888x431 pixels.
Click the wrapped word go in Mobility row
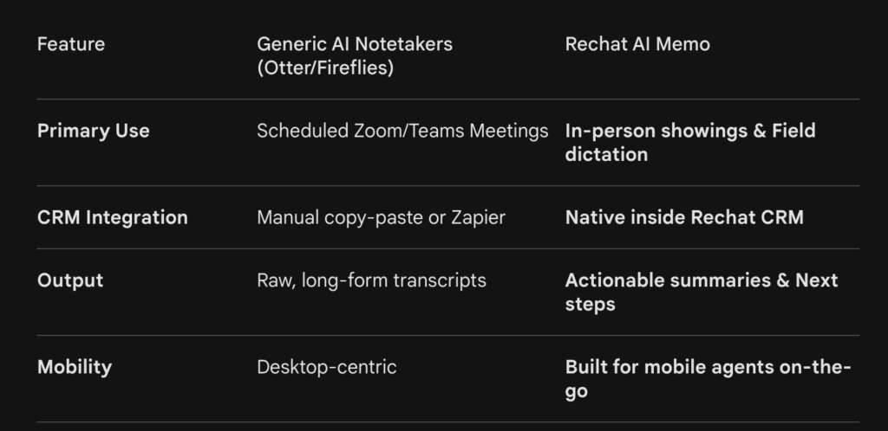click(576, 390)
